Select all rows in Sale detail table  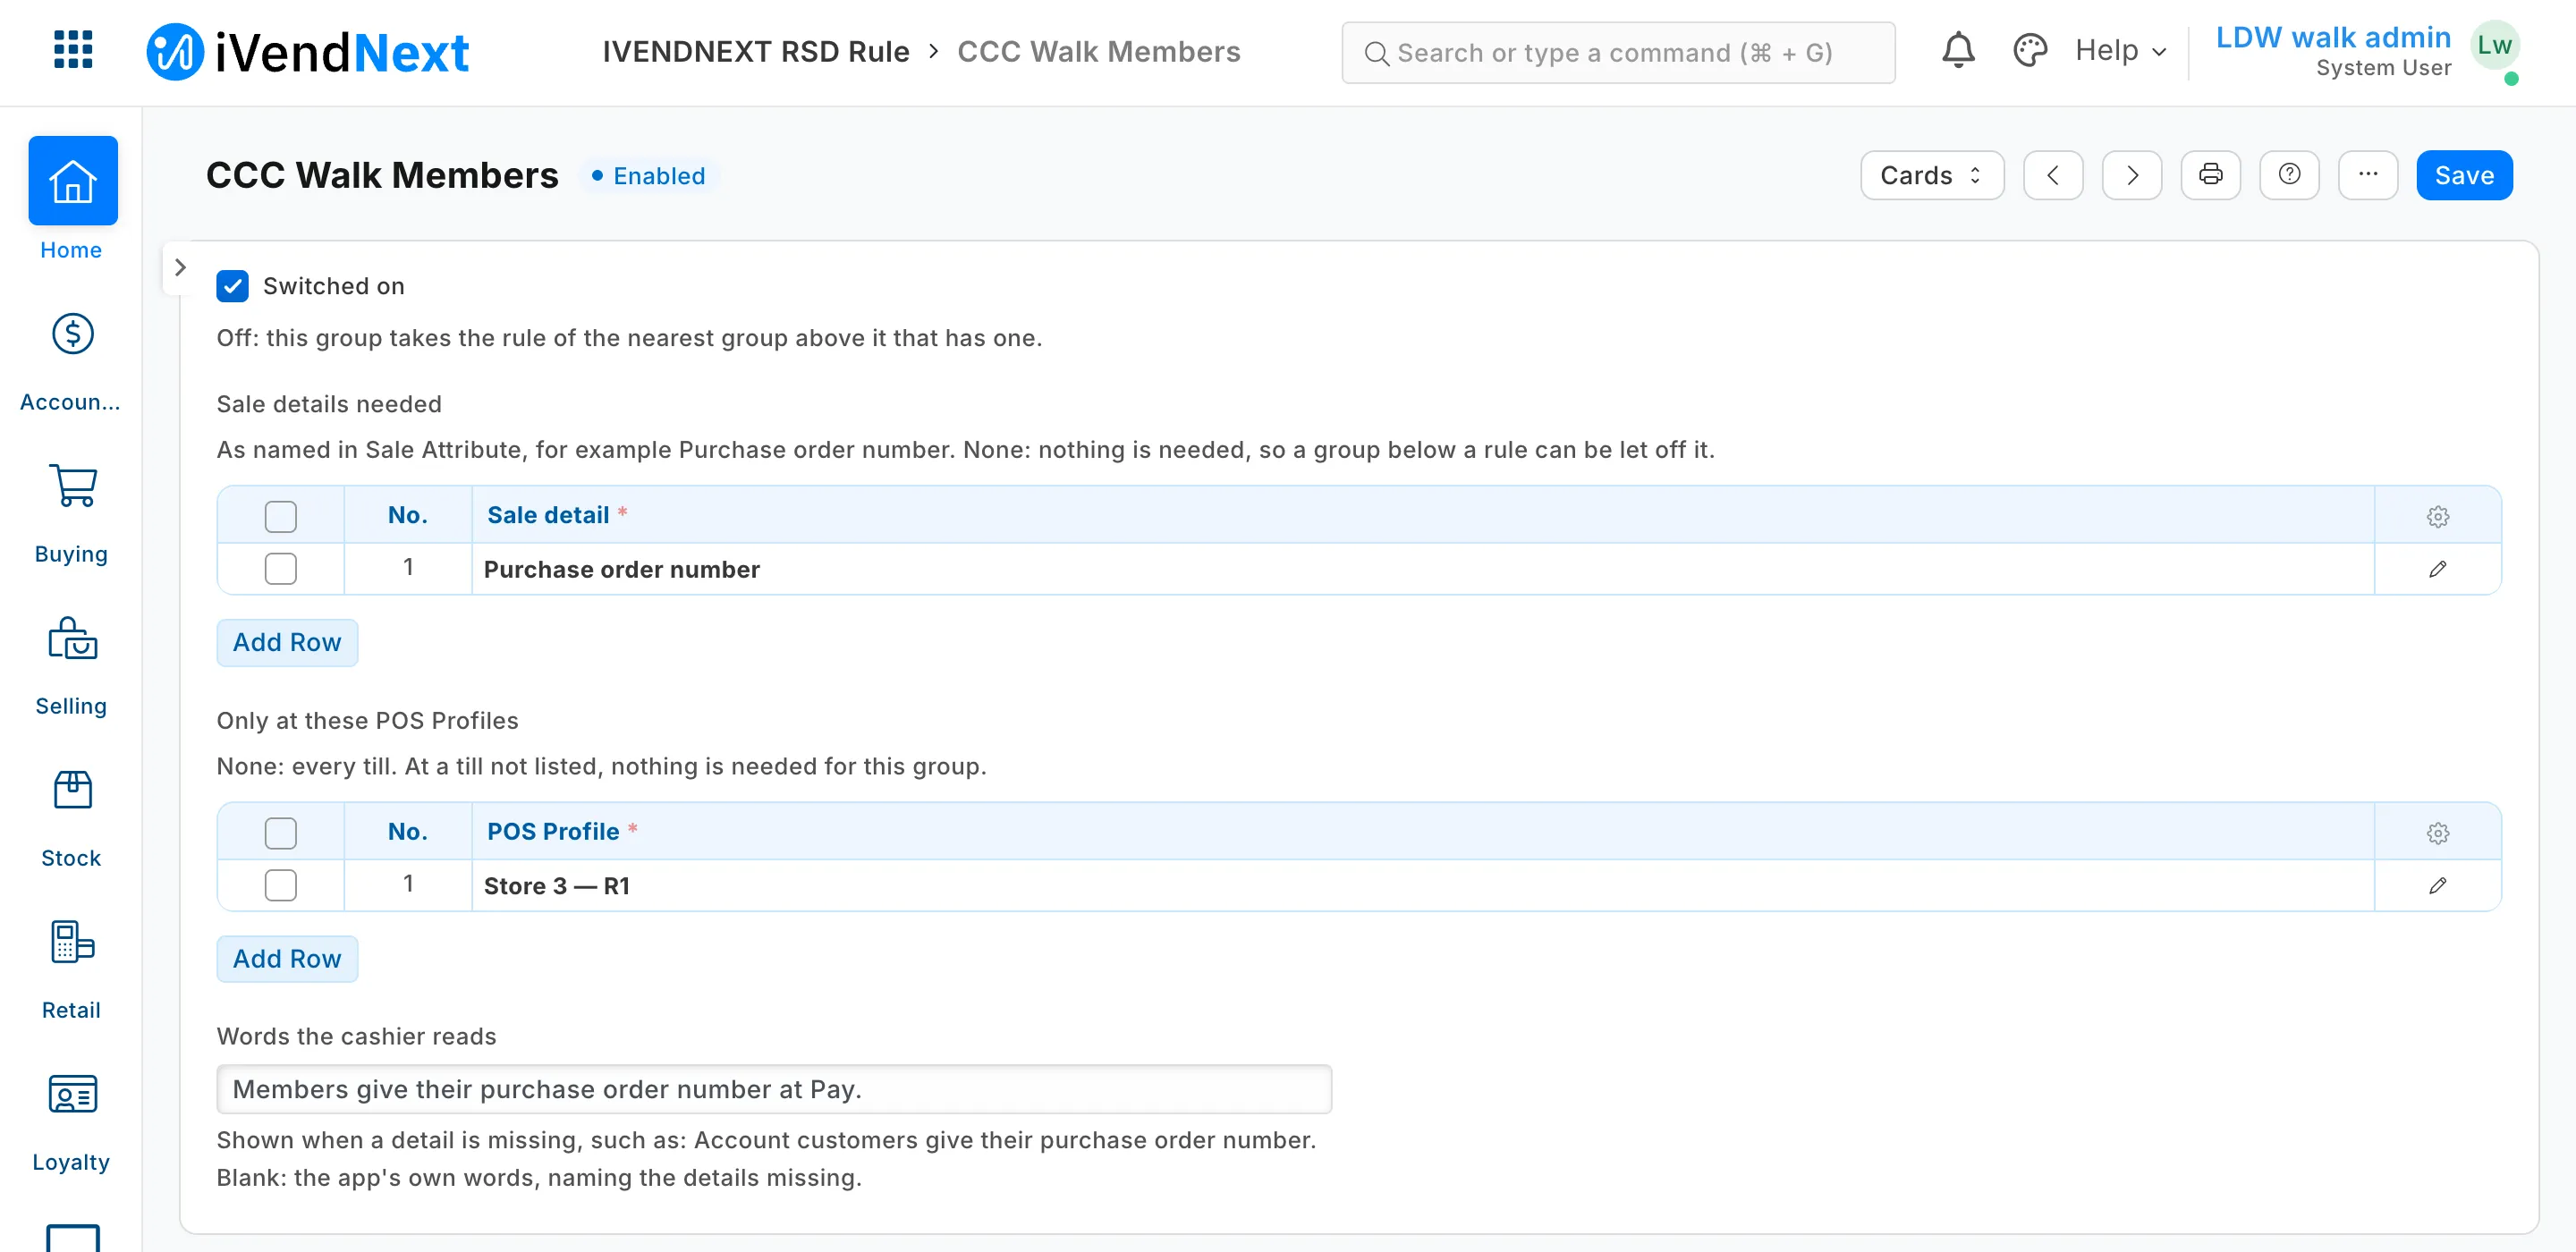pyautogui.click(x=280, y=516)
